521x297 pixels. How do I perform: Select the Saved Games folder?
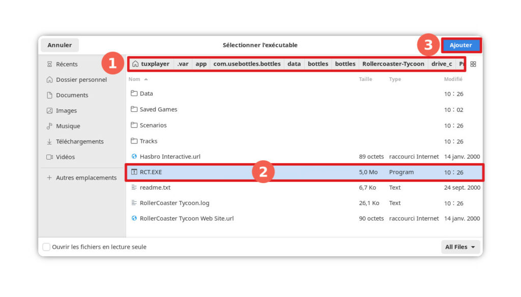click(x=158, y=109)
